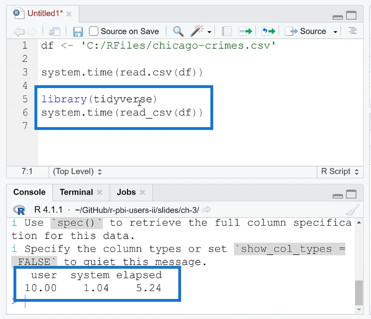Screen dimensions: 371x319
Task: Click line 1 with the chicago-crimes.csv path
Action: (159, 46)
